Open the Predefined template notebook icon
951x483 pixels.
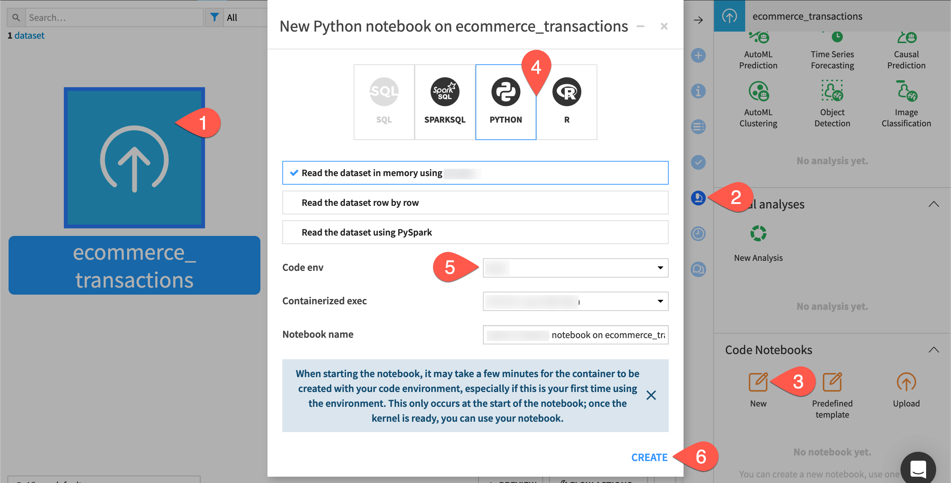[832, 383]
